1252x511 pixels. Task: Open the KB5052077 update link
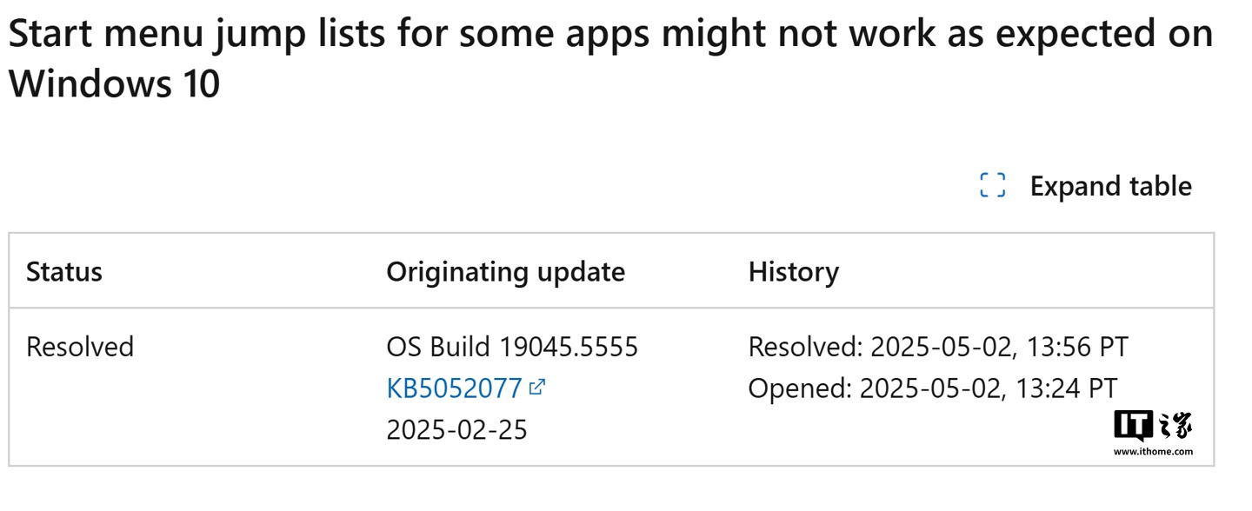point(455,388)
